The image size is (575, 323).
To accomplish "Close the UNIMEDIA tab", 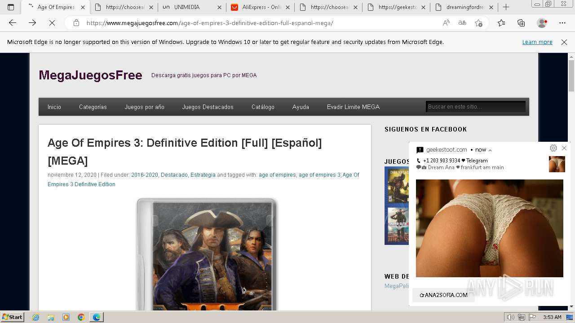I will 219,7.
